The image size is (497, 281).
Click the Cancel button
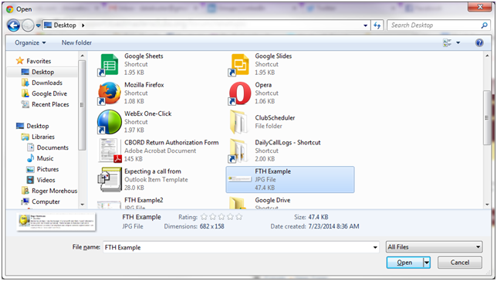[x=460, y=262]
